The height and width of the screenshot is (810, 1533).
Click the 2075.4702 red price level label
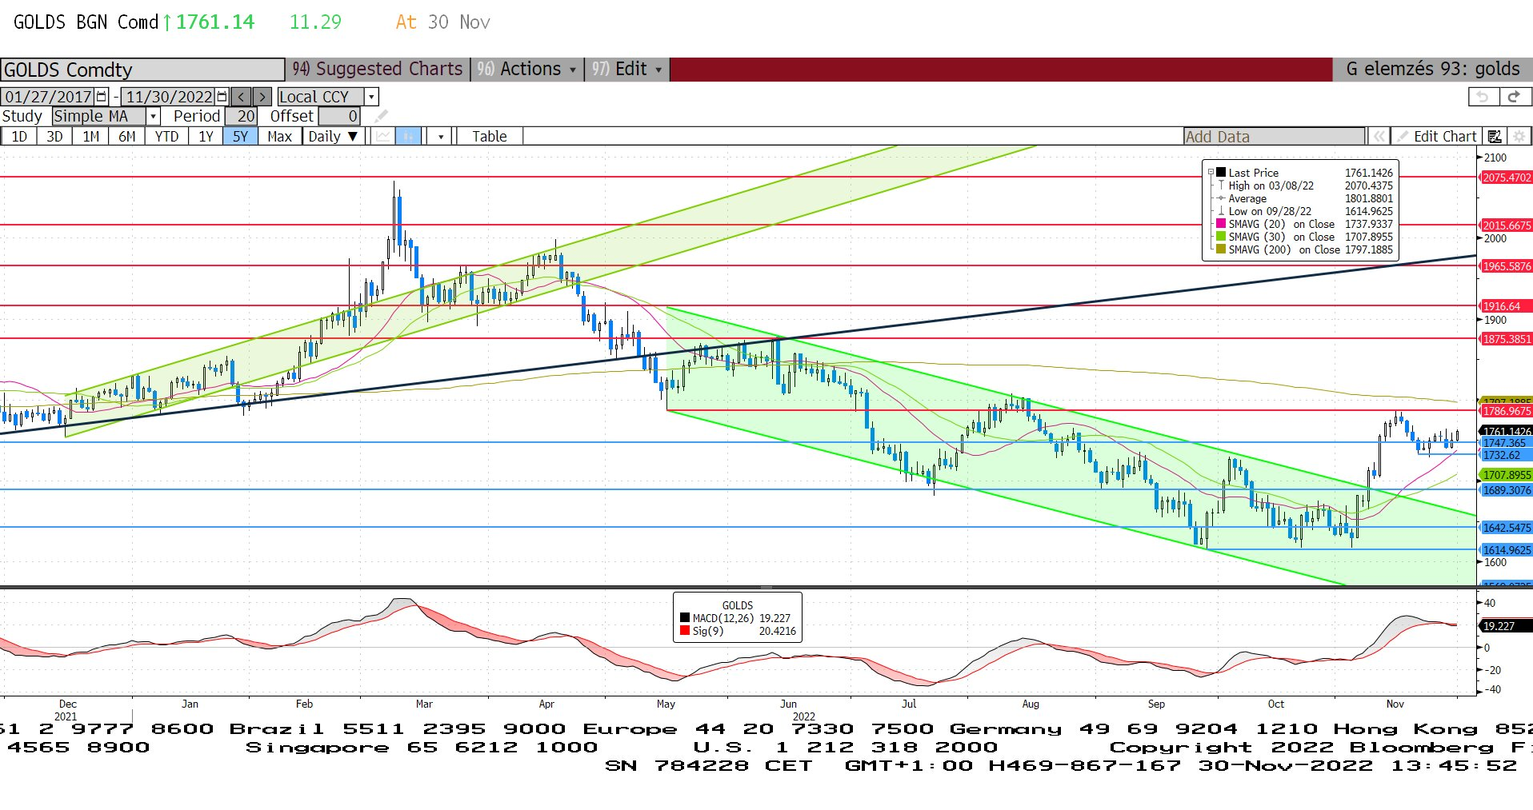coord(1506,178)
